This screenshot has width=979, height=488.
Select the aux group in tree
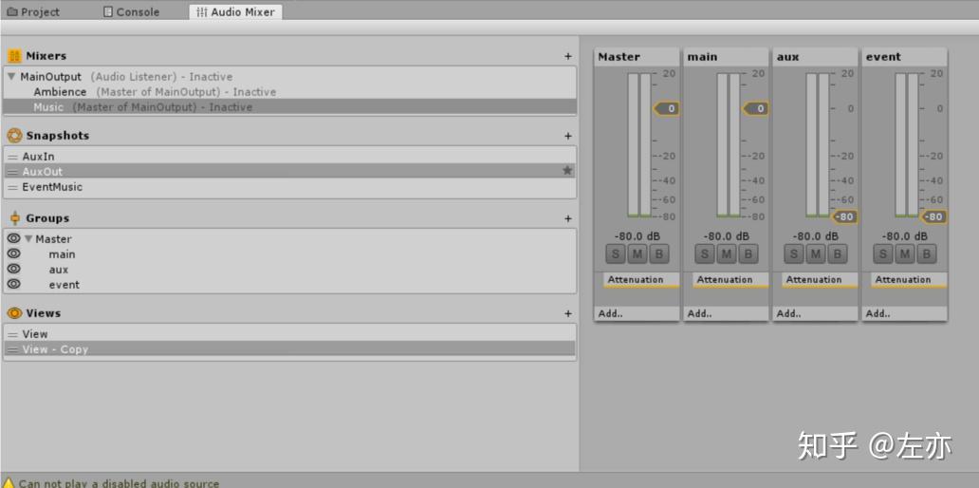[59, 270]
